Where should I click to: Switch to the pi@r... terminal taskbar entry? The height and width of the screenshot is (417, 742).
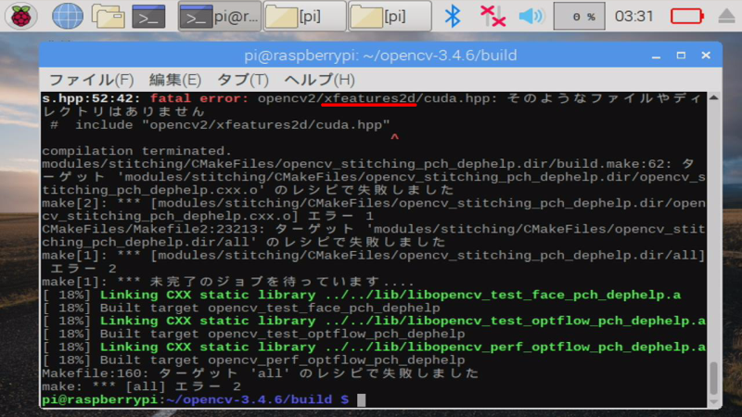[x=220, y=17]
